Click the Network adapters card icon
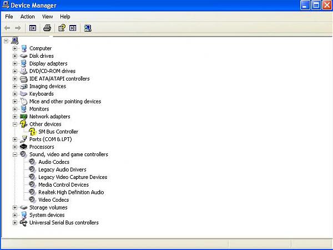 click(23, 117)
